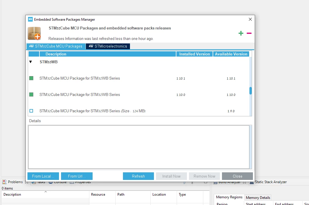Open the Static Stack Analyzer tab

coord(268,182)
